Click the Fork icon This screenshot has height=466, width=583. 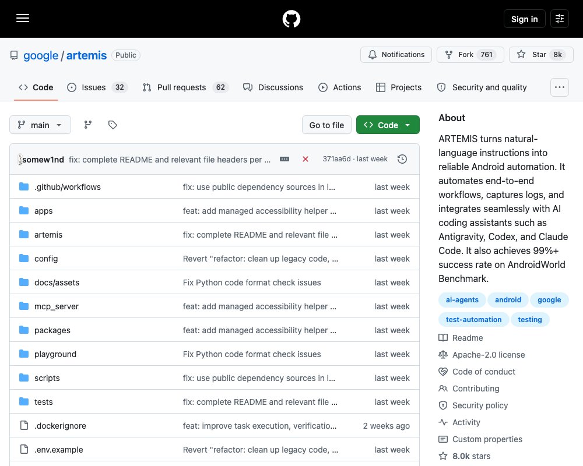[x=449, y=55]
